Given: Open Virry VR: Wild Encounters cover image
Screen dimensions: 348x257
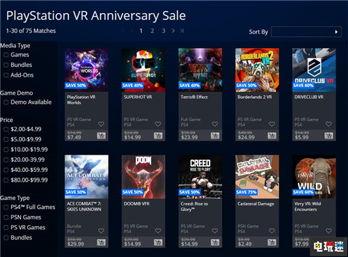Looking at the screenshot, I should 314,177.
